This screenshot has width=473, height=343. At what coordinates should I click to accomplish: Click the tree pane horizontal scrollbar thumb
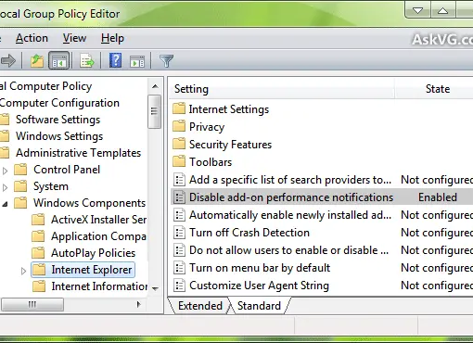[32, 305]
